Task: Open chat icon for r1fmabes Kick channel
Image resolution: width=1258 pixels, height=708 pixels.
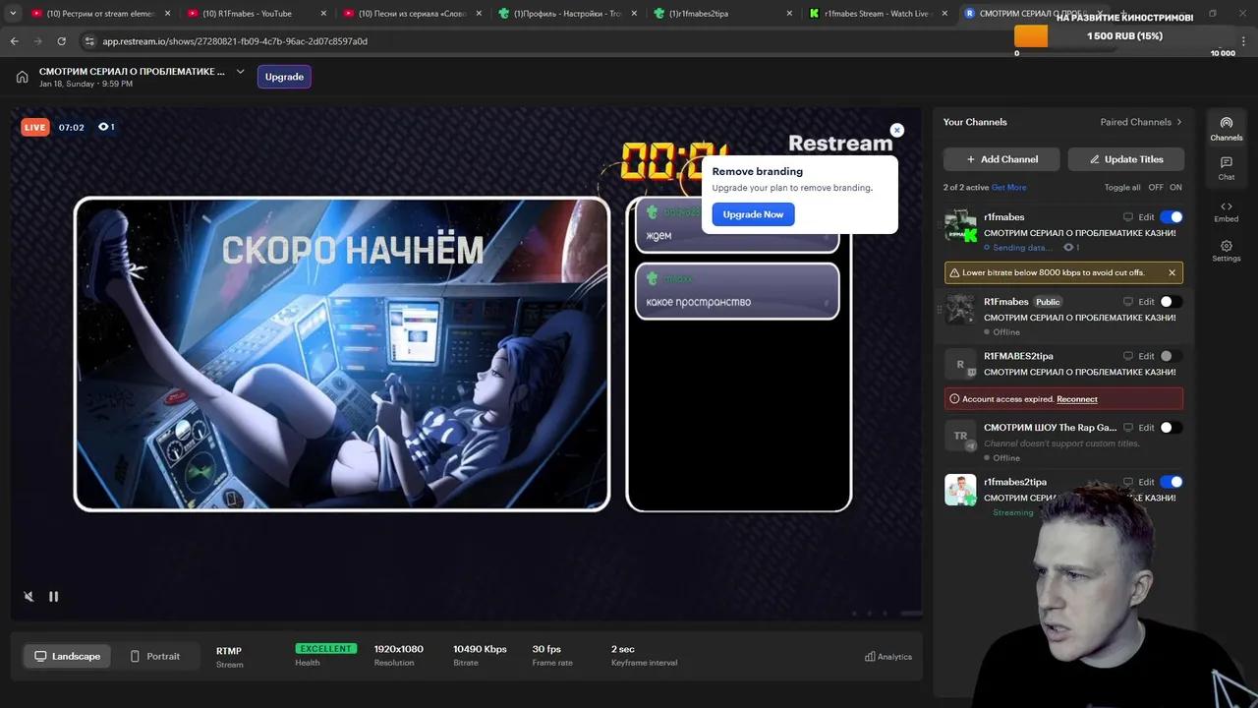Action: point(1128,217)
